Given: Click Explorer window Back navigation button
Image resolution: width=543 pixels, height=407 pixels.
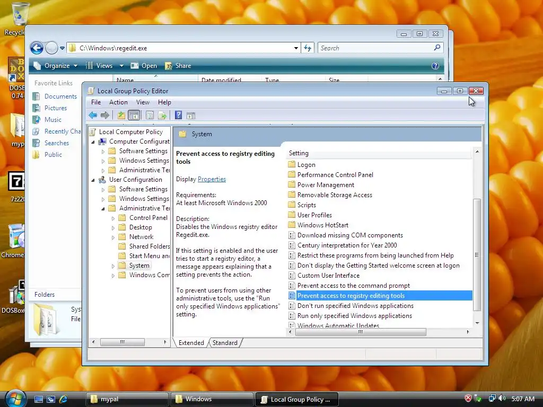Looking at the screenshot, I should [37, 48].
